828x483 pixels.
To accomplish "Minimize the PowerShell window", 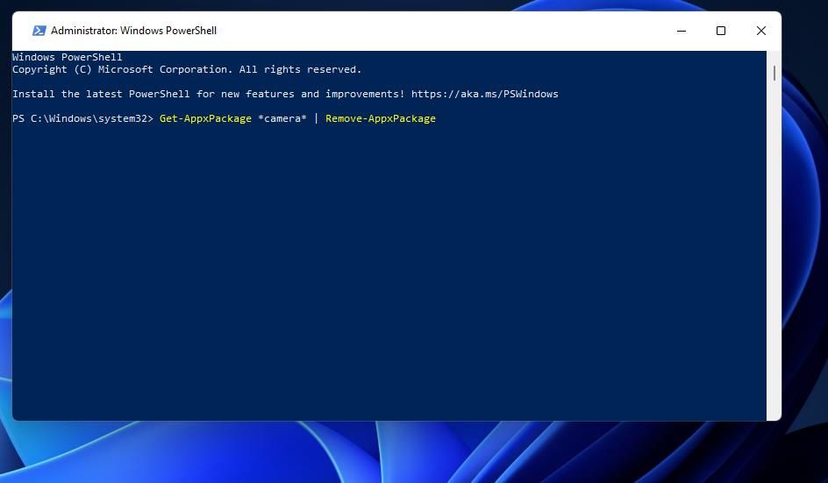I will [682, 31].
